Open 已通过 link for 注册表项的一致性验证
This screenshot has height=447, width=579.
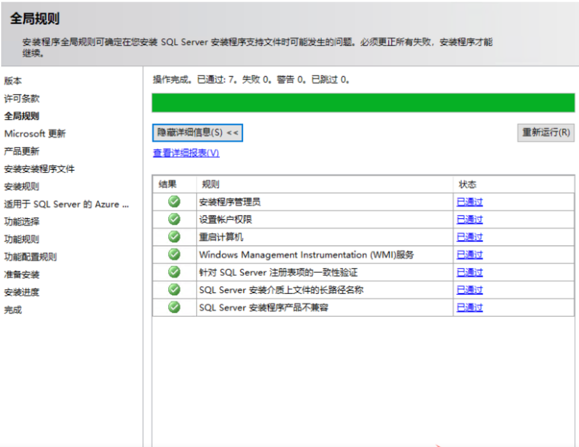coord(469,272)
